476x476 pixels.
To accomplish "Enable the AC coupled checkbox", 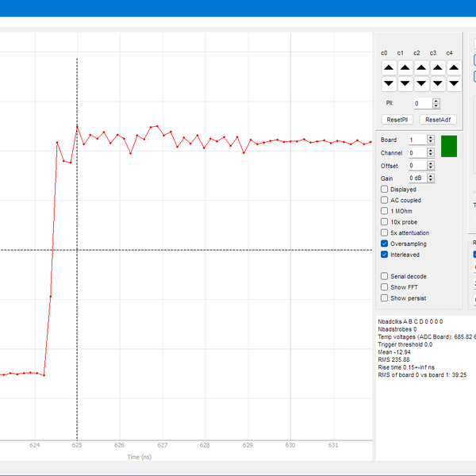I will point(385,201).
